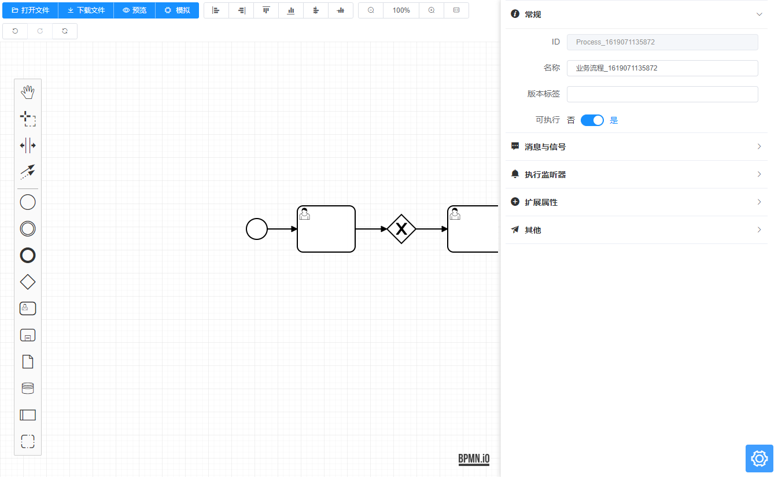Expand the 消息与信号 (messages and signals) section
778x477 pixels.
pyautogui.click(x=637, y=147)
